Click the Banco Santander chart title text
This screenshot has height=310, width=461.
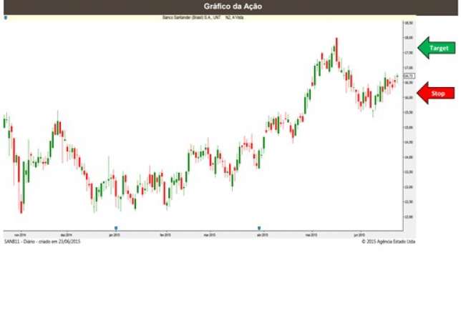click(x=203, y=17)
